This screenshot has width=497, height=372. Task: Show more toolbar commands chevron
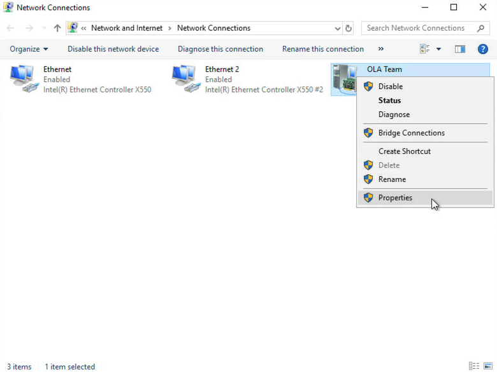click(x=381, y=49)
